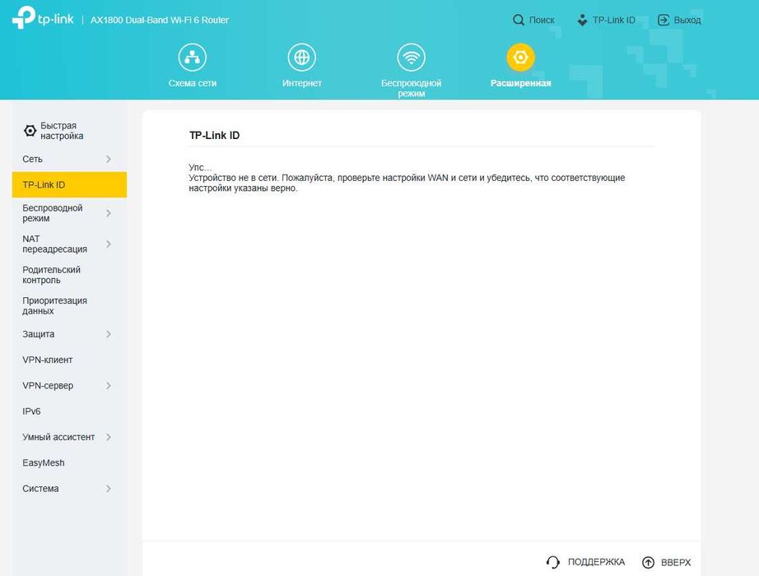Screen dimensions: 759x576
Task: Expand the Умный ассистент chevron
Action: point(109,437)
